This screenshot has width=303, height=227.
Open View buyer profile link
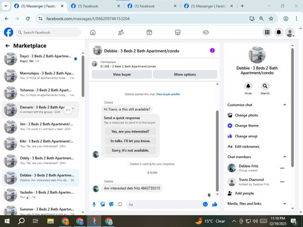coord(168,94)
